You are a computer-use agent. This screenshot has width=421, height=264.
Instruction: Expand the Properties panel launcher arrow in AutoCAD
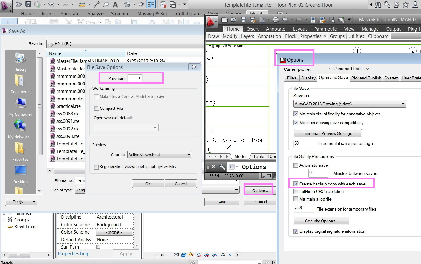coord(325,36)
